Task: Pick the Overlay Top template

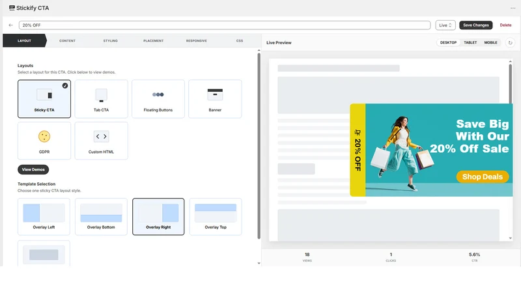Action: click(x=216, y=217)
